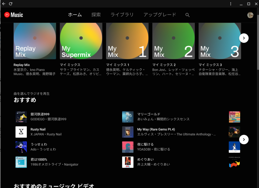The width and height of the screenshot is (259, 188).
Task: Play the 君は1000% thumbnail
Action: pos(21,162)
